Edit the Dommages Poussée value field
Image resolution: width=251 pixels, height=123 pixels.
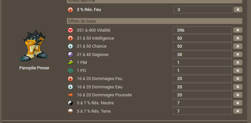[202, 95]
